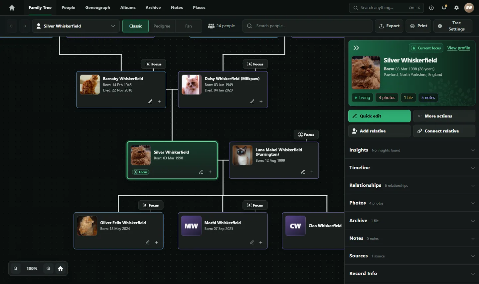Collapse the side panel with double-chevron icon

(x=356, y=48)
